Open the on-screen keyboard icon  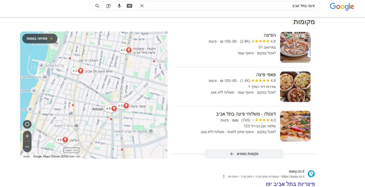129,6
